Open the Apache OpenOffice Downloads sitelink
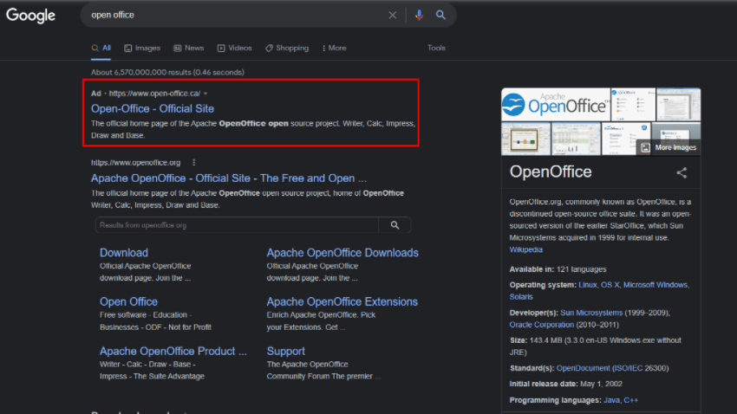The height and width of the screenshot is (414, 737). pos(342,253)
